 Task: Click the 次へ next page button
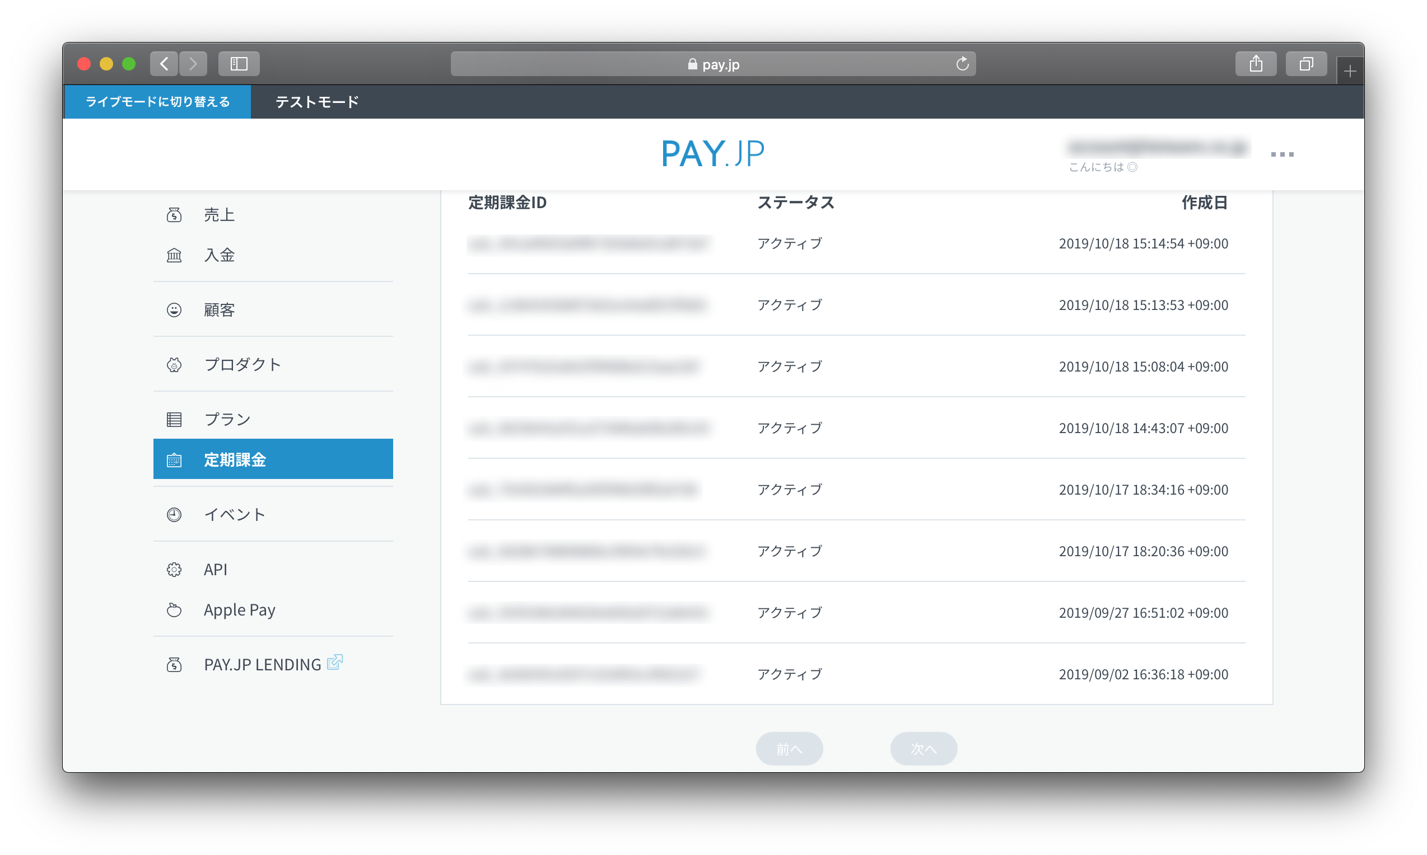click(924, 749)
